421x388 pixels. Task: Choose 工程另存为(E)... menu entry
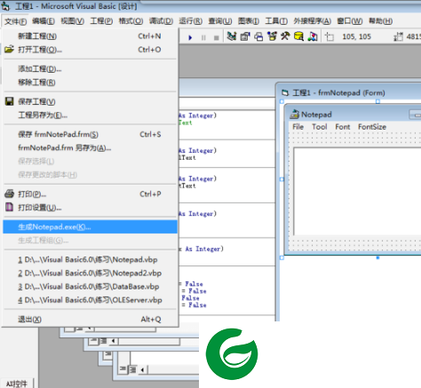(90, 115)
